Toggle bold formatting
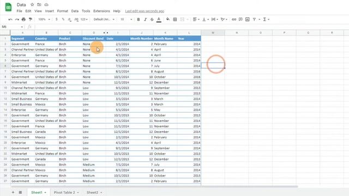This screenshot has height=196, width=349. tap(139, 20)
